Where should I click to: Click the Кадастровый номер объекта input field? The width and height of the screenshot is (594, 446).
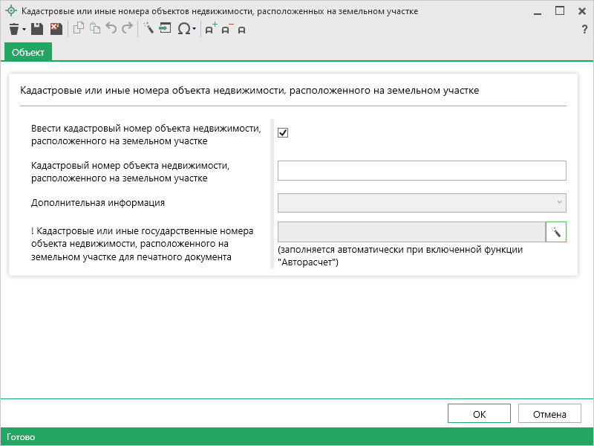(421, 170)
